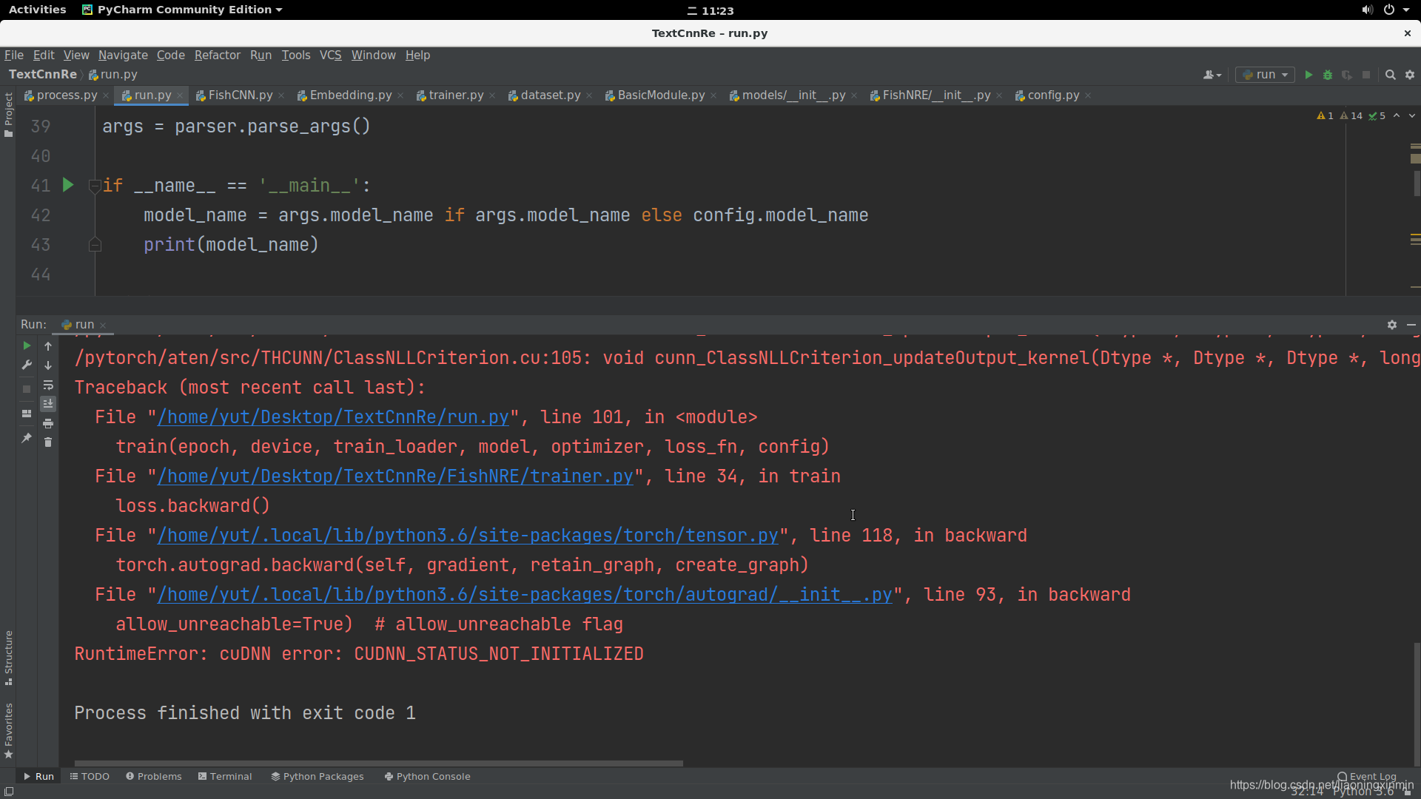This screenshot has height=799, width=1421.
Task: Open IDE settings gear in the top toolbar
Action: [x=1410, y=75]
